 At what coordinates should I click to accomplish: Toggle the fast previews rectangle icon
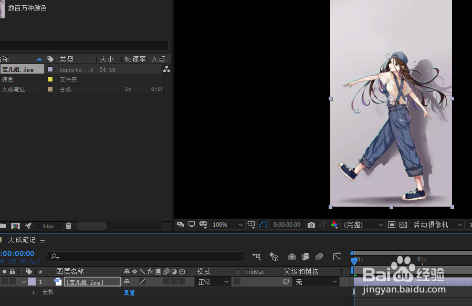click(x=392, y=225)
